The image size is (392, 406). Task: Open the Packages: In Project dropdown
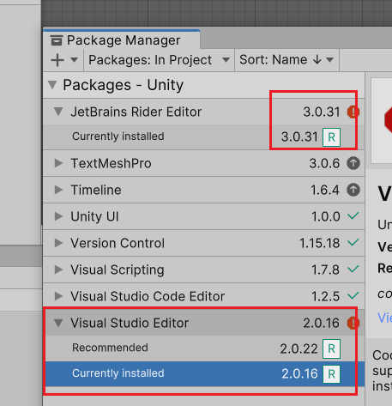(159, 60)
